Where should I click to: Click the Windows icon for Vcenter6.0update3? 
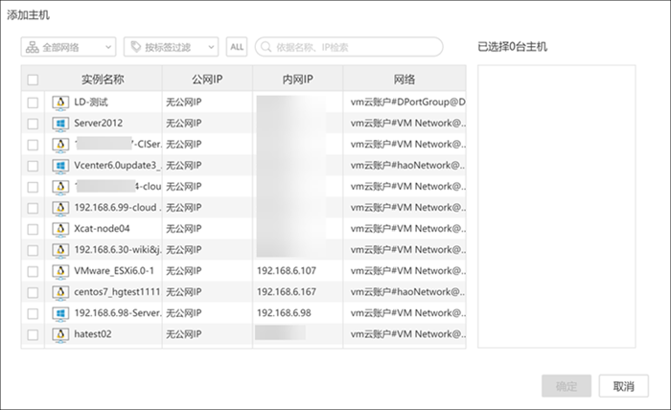[59, 165]
